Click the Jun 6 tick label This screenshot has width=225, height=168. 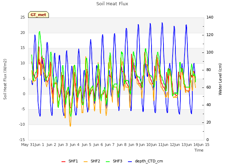click(98, 145)
